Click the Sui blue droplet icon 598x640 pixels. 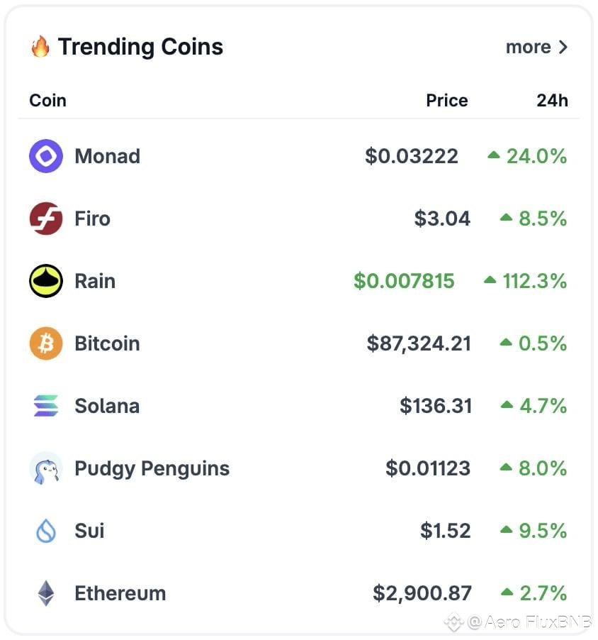[x=46, y=531]
